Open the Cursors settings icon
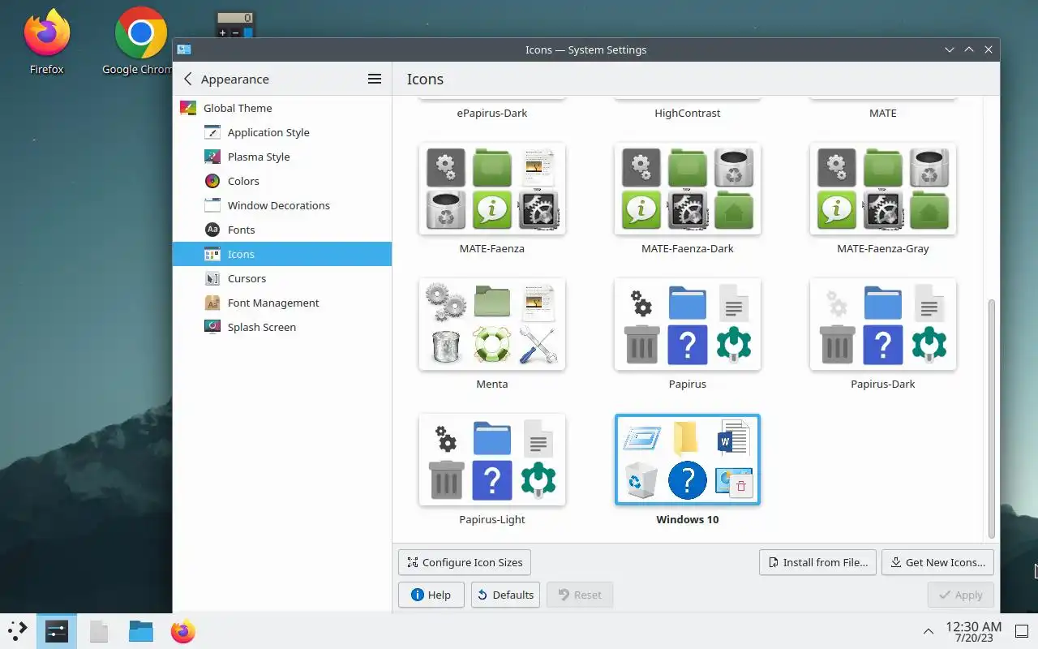 (x=212, y=278)
